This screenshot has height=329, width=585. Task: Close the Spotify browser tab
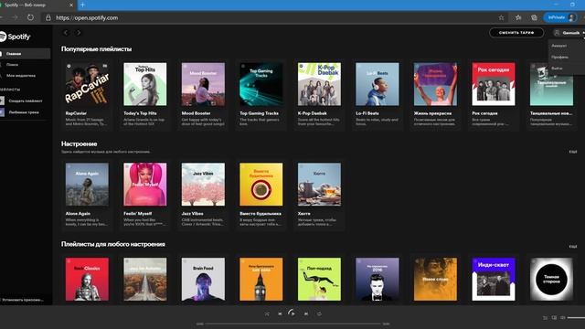pos(71,5)
